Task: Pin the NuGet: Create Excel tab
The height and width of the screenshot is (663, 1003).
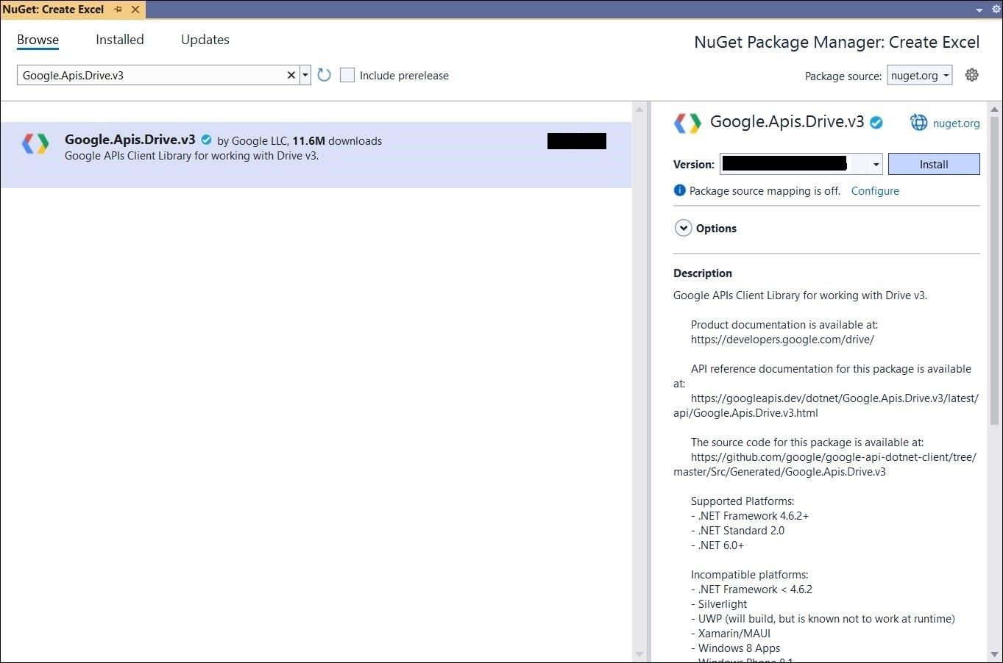Action: point(118,10)
